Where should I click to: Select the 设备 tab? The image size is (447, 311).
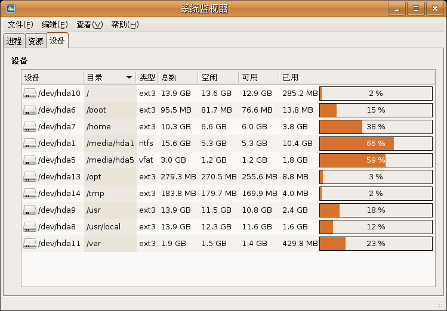tap(57, 41)
